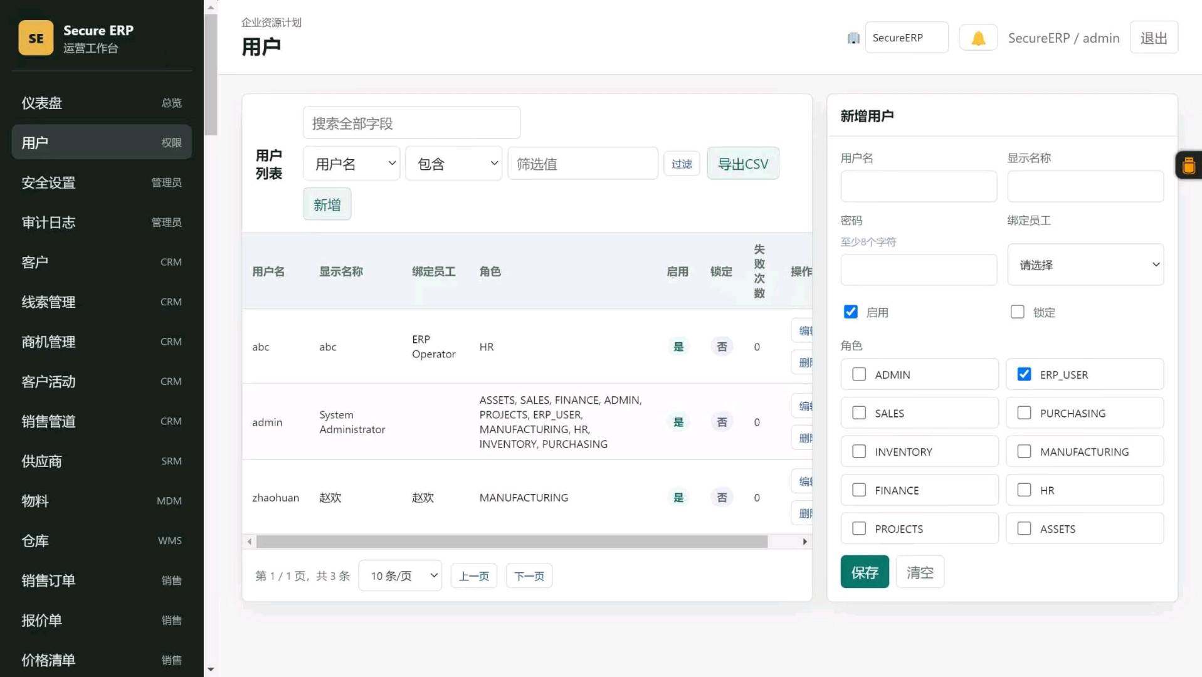
Task: Click the 'SecureERP / admin' account label
Action: pos(1063,38)
